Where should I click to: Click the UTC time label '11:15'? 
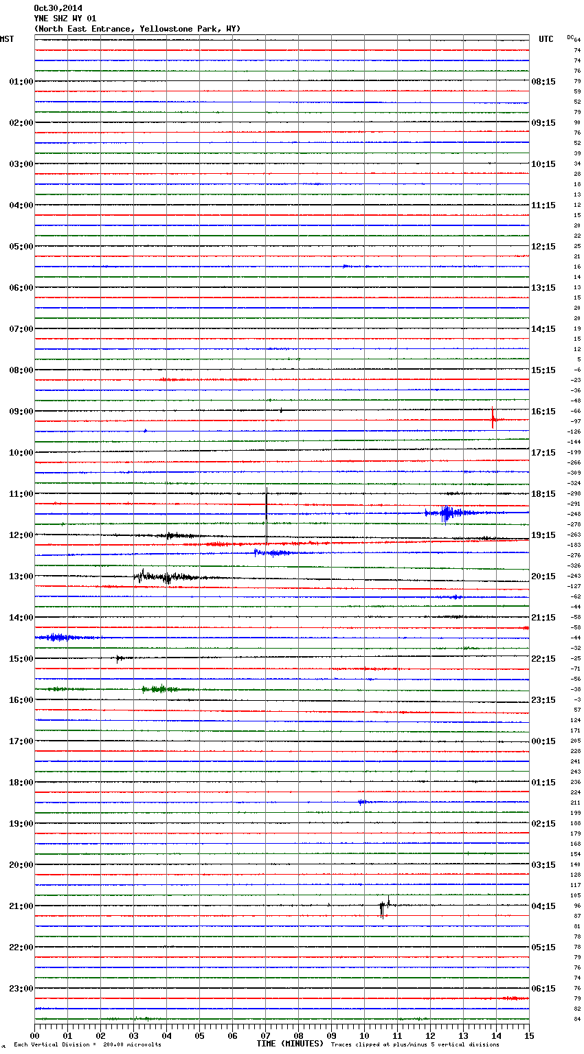click(543, 205)
